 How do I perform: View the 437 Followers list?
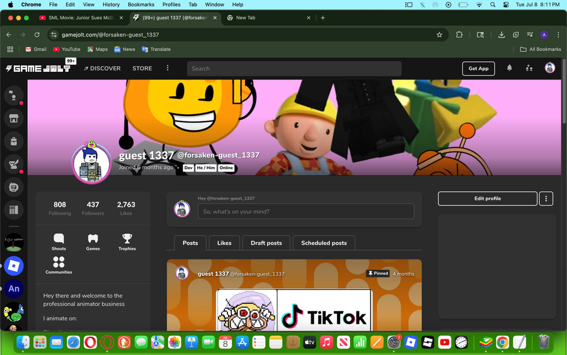coord(93,208)
